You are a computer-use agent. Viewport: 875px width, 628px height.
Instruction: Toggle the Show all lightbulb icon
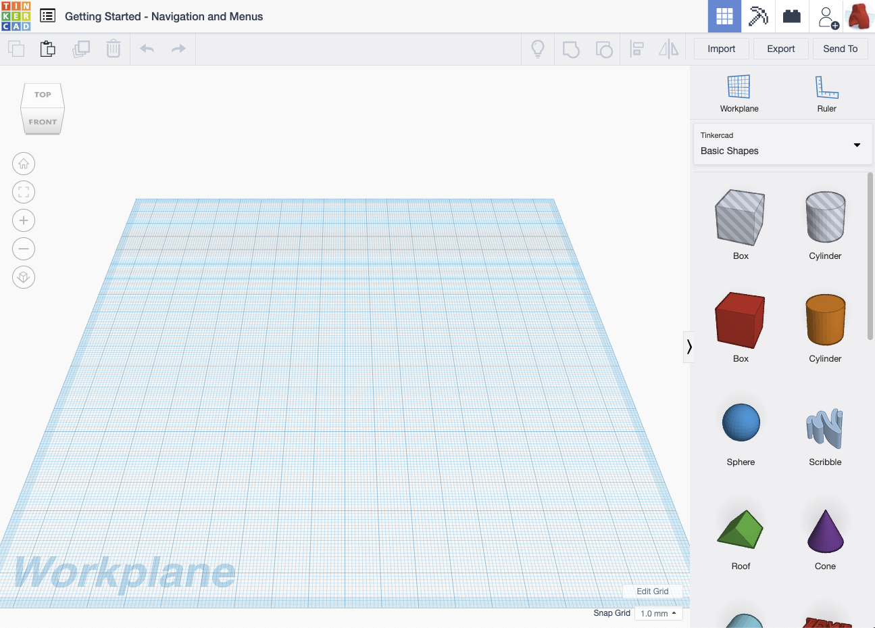[538, 49]
